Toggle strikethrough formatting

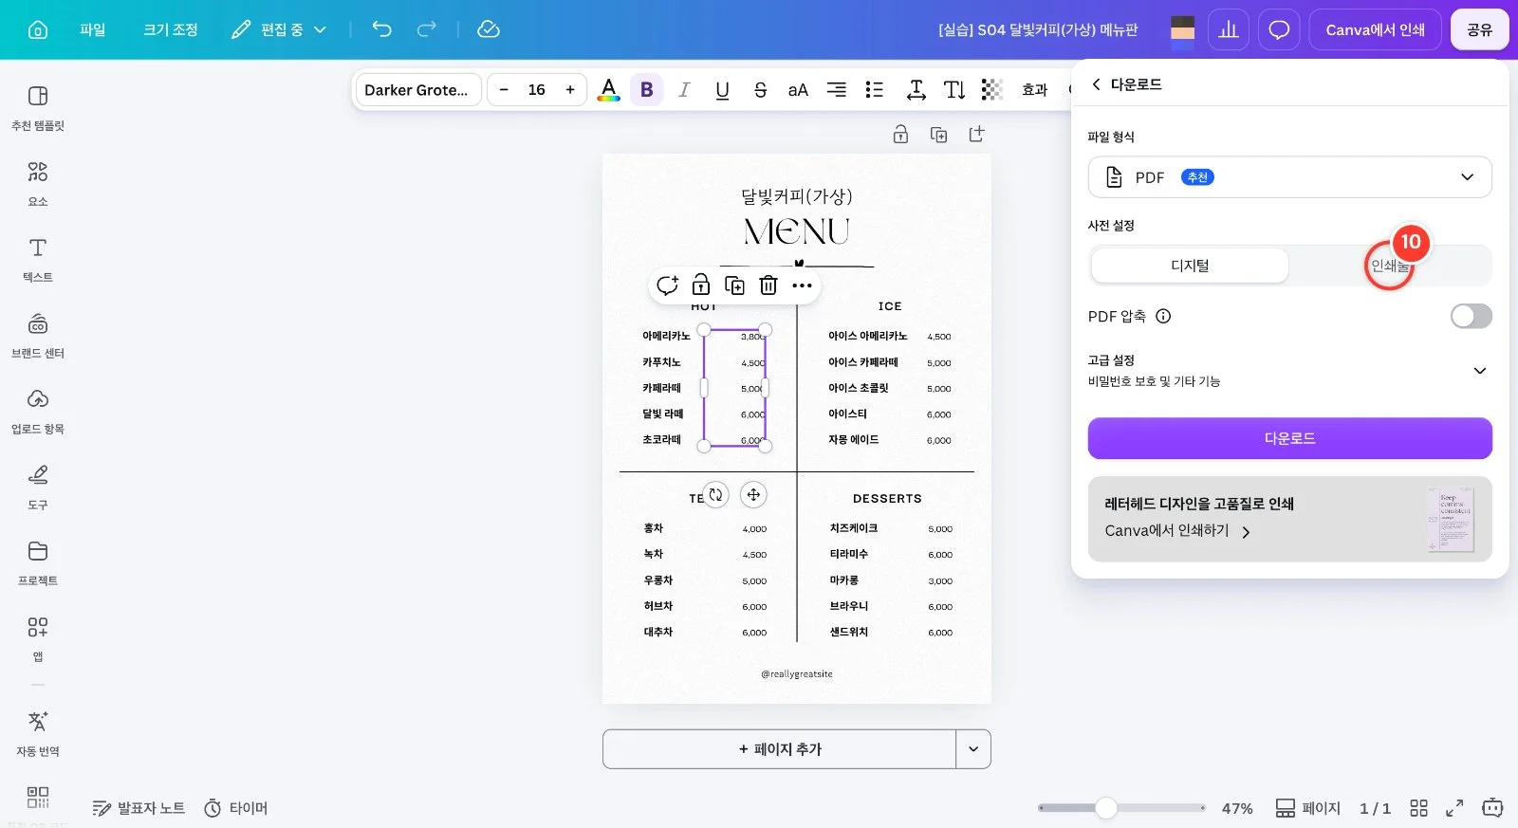[x=760, y=90]
